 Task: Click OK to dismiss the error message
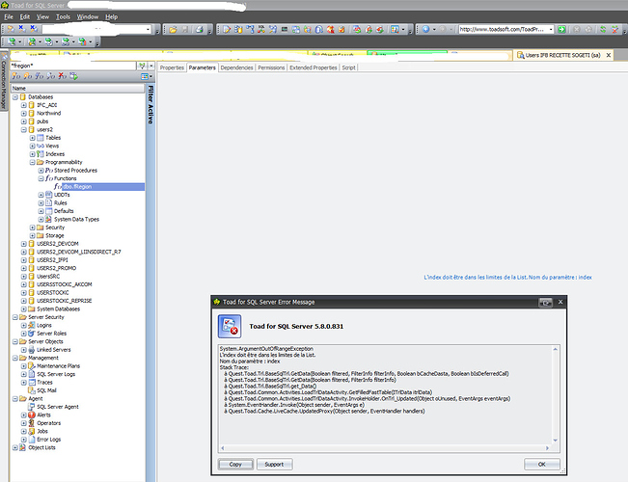click(x=542, y=465)
